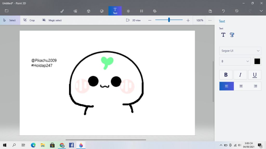Zoom in with the plus button

point(188,20)
